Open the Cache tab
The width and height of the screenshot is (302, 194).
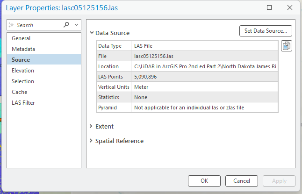(x=44, y=92)
